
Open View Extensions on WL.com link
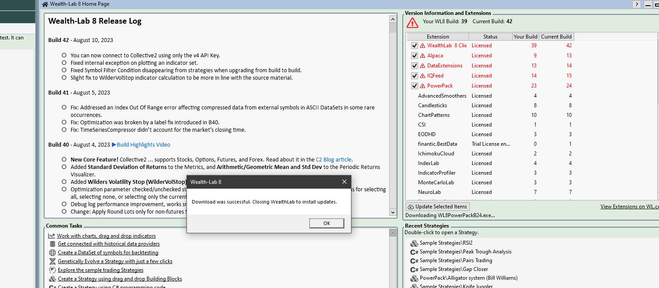pos(630,207)
